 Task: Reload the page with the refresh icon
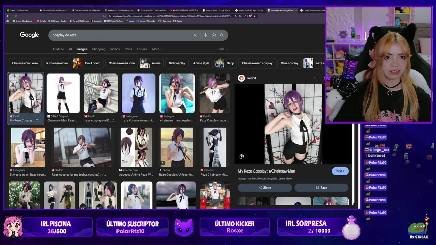pos(16,16)
